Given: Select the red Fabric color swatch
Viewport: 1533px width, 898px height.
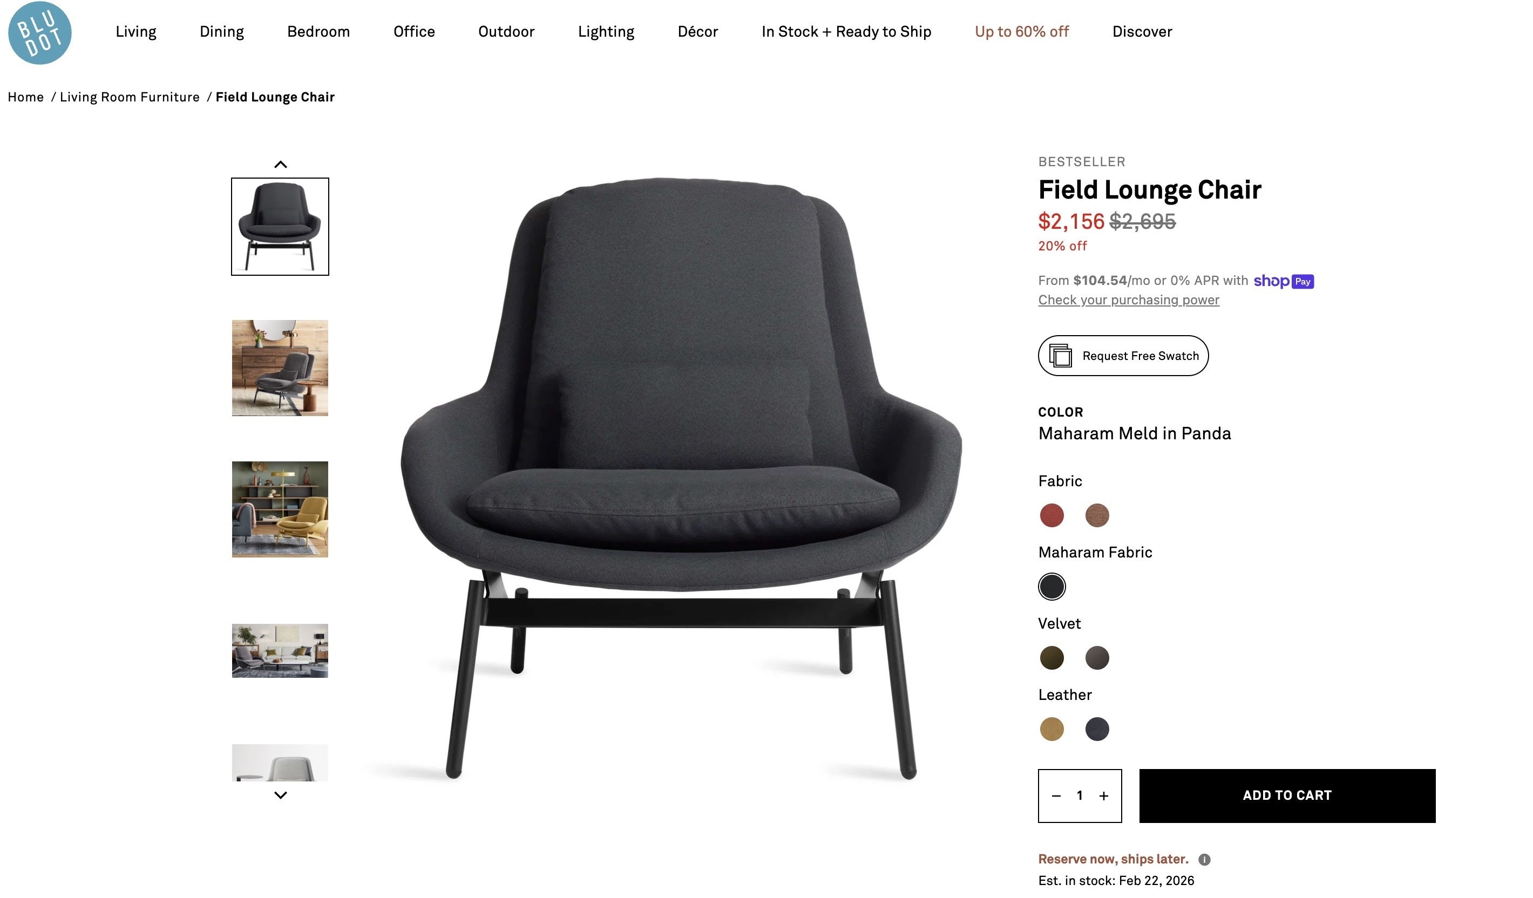Looking at the screenshot, I should pyautogui.click(x=1052, y=515).
